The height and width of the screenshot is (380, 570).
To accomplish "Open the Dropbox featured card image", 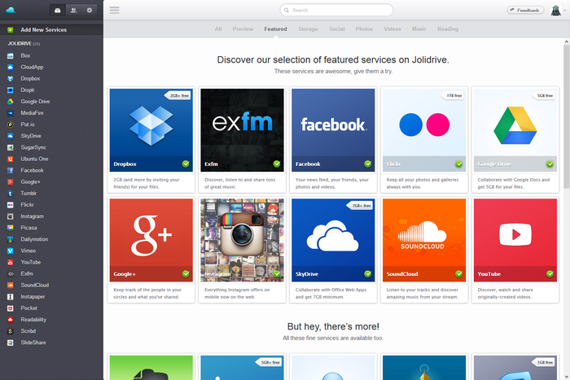I will tap(151, 130).
